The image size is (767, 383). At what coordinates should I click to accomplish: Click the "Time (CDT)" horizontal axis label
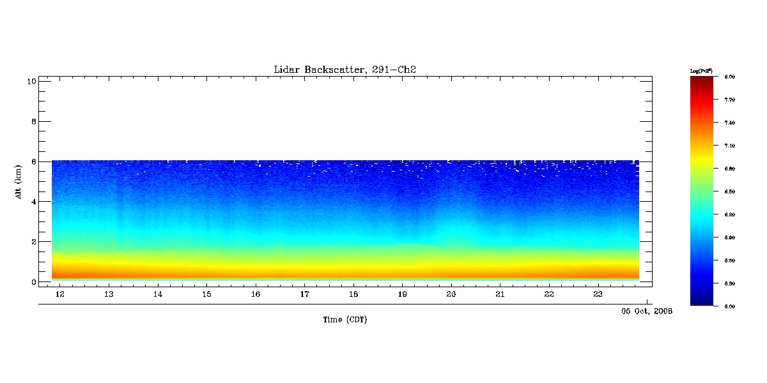click(x=345, y=319)
